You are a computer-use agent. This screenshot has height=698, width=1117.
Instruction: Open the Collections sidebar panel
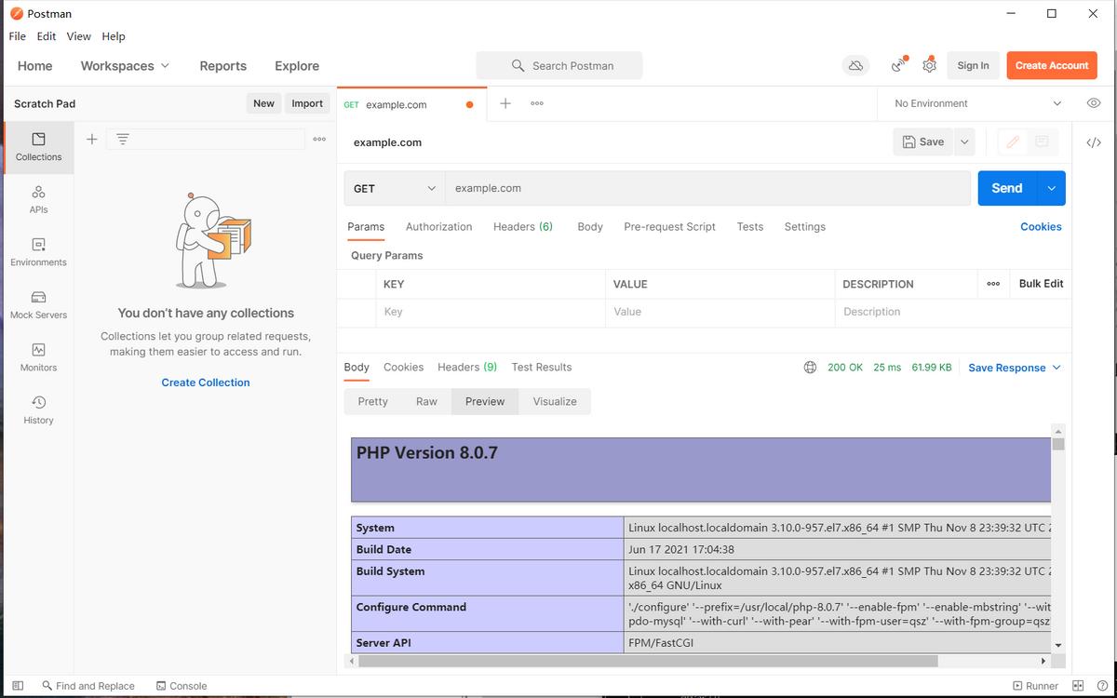coord(37,147)
